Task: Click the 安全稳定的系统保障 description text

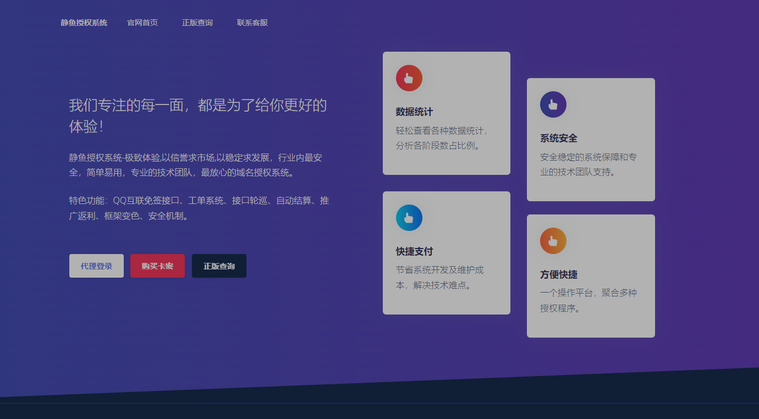Action: click(x=588, y=164)
